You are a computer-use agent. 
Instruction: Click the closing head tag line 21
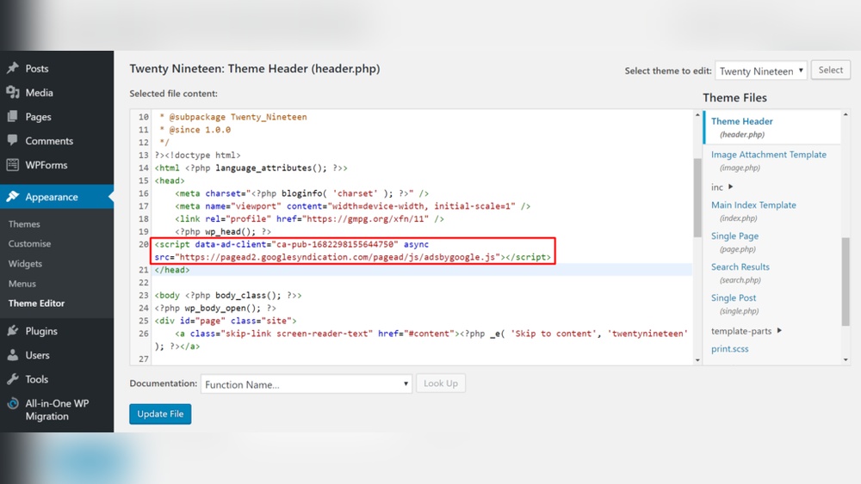click(x=172, y=270)
